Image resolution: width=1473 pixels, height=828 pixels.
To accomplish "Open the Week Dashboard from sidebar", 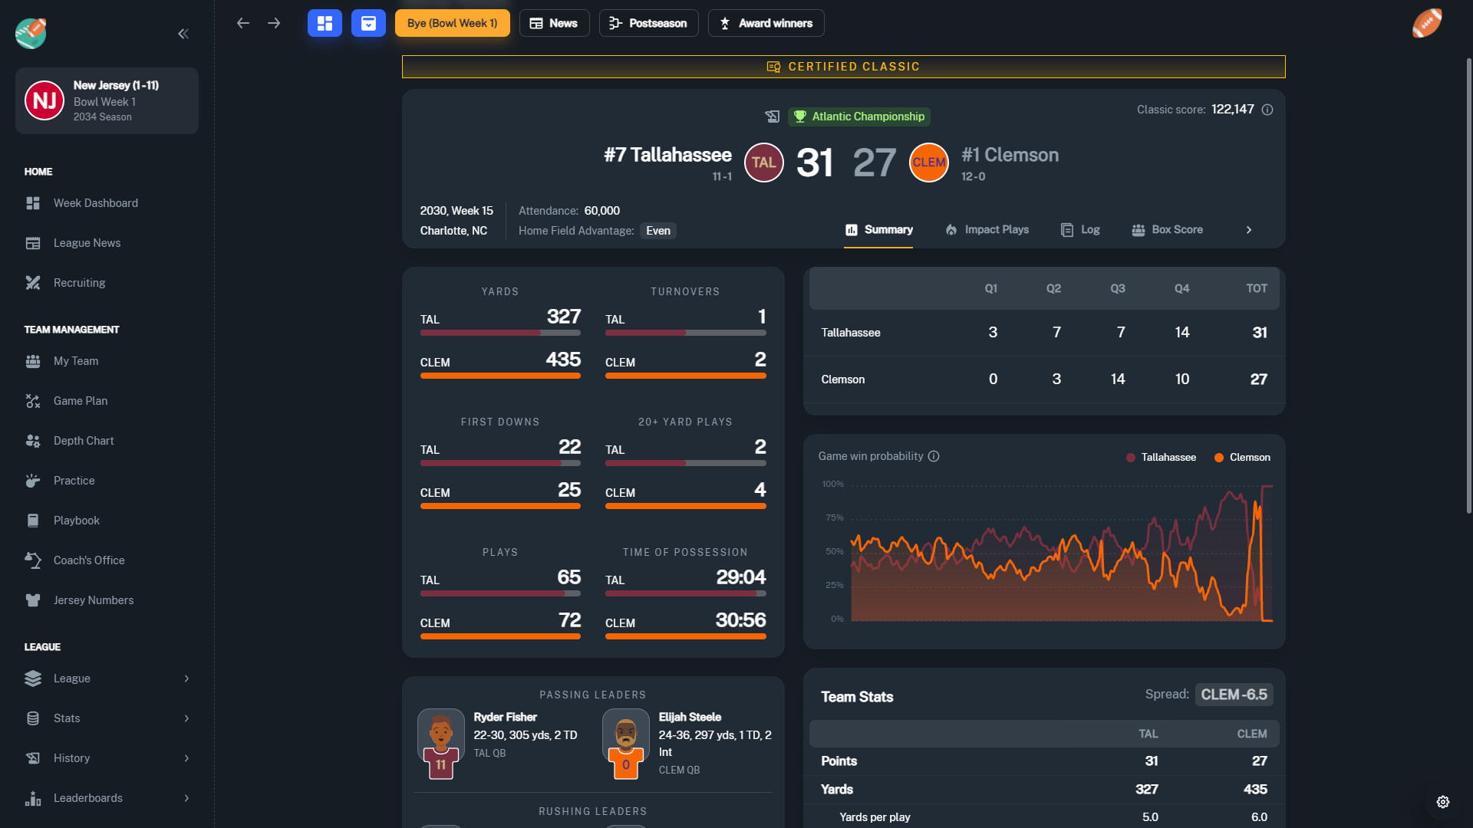I will pyautogui.click(x=95, y=202).
